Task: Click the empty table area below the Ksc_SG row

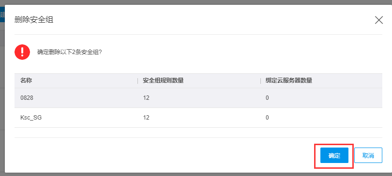Action: point(198,133)
